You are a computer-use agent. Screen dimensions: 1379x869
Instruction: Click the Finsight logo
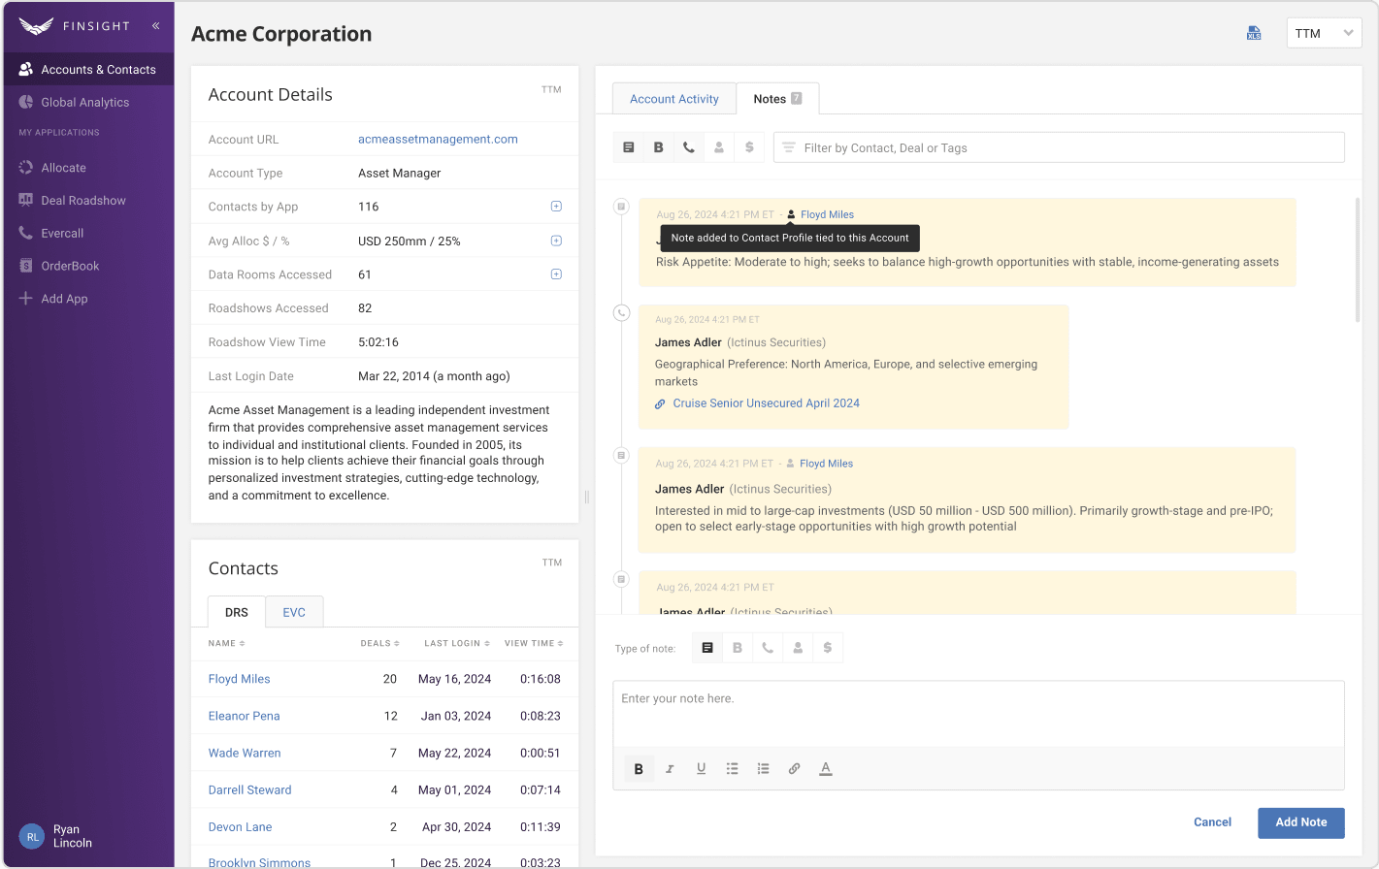[x=74, y=26]
